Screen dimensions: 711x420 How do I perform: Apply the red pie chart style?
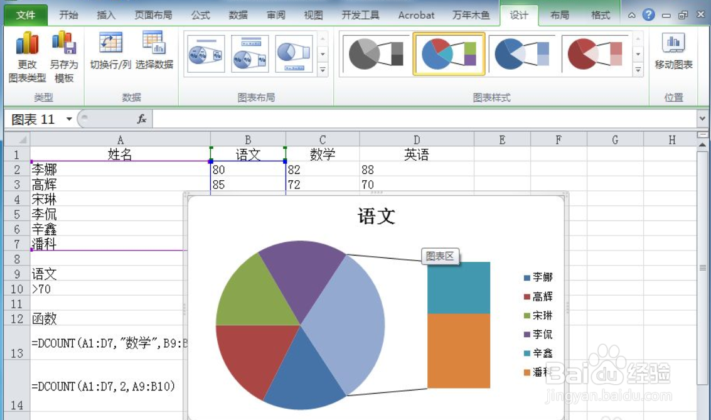tap(594, 53)
